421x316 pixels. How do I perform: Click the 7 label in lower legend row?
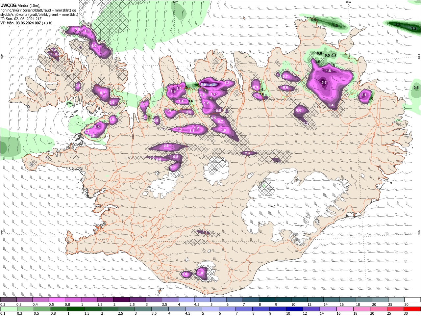pos(237,313)
